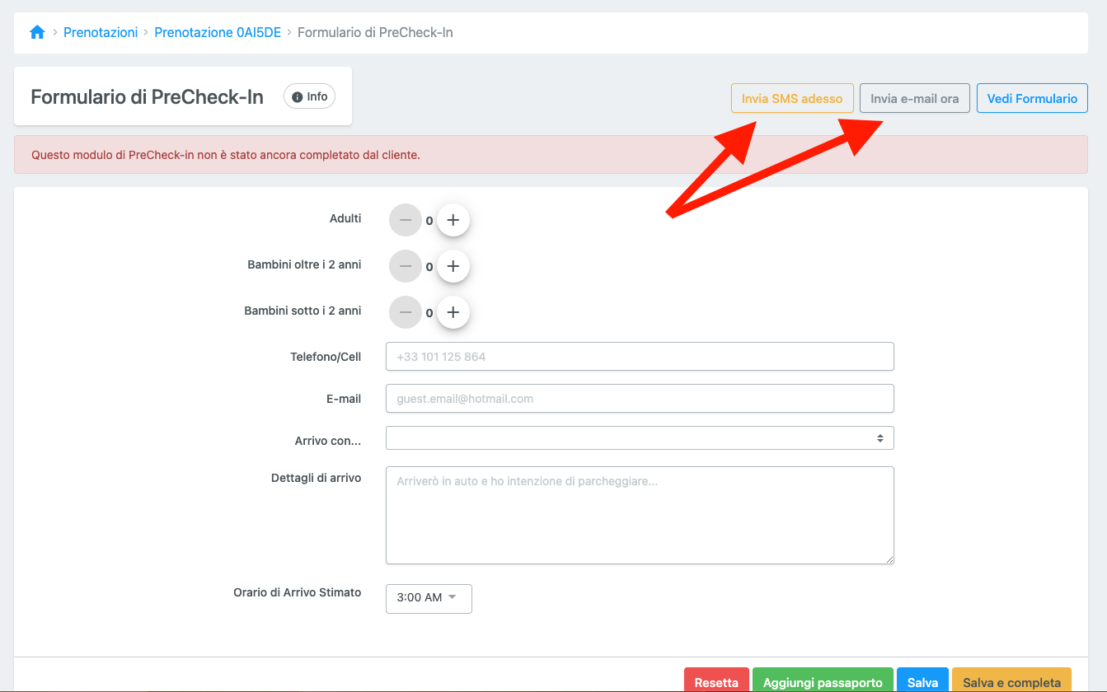Click into the E-mail input field

click(x=639, y=399)
